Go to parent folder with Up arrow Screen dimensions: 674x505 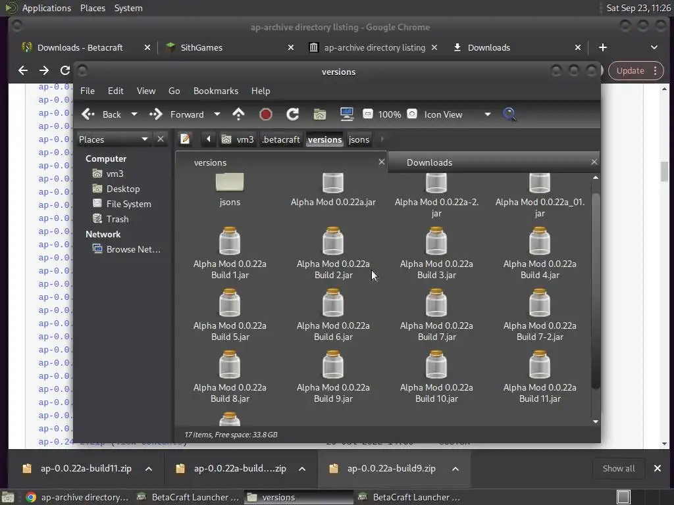(238, 114)
